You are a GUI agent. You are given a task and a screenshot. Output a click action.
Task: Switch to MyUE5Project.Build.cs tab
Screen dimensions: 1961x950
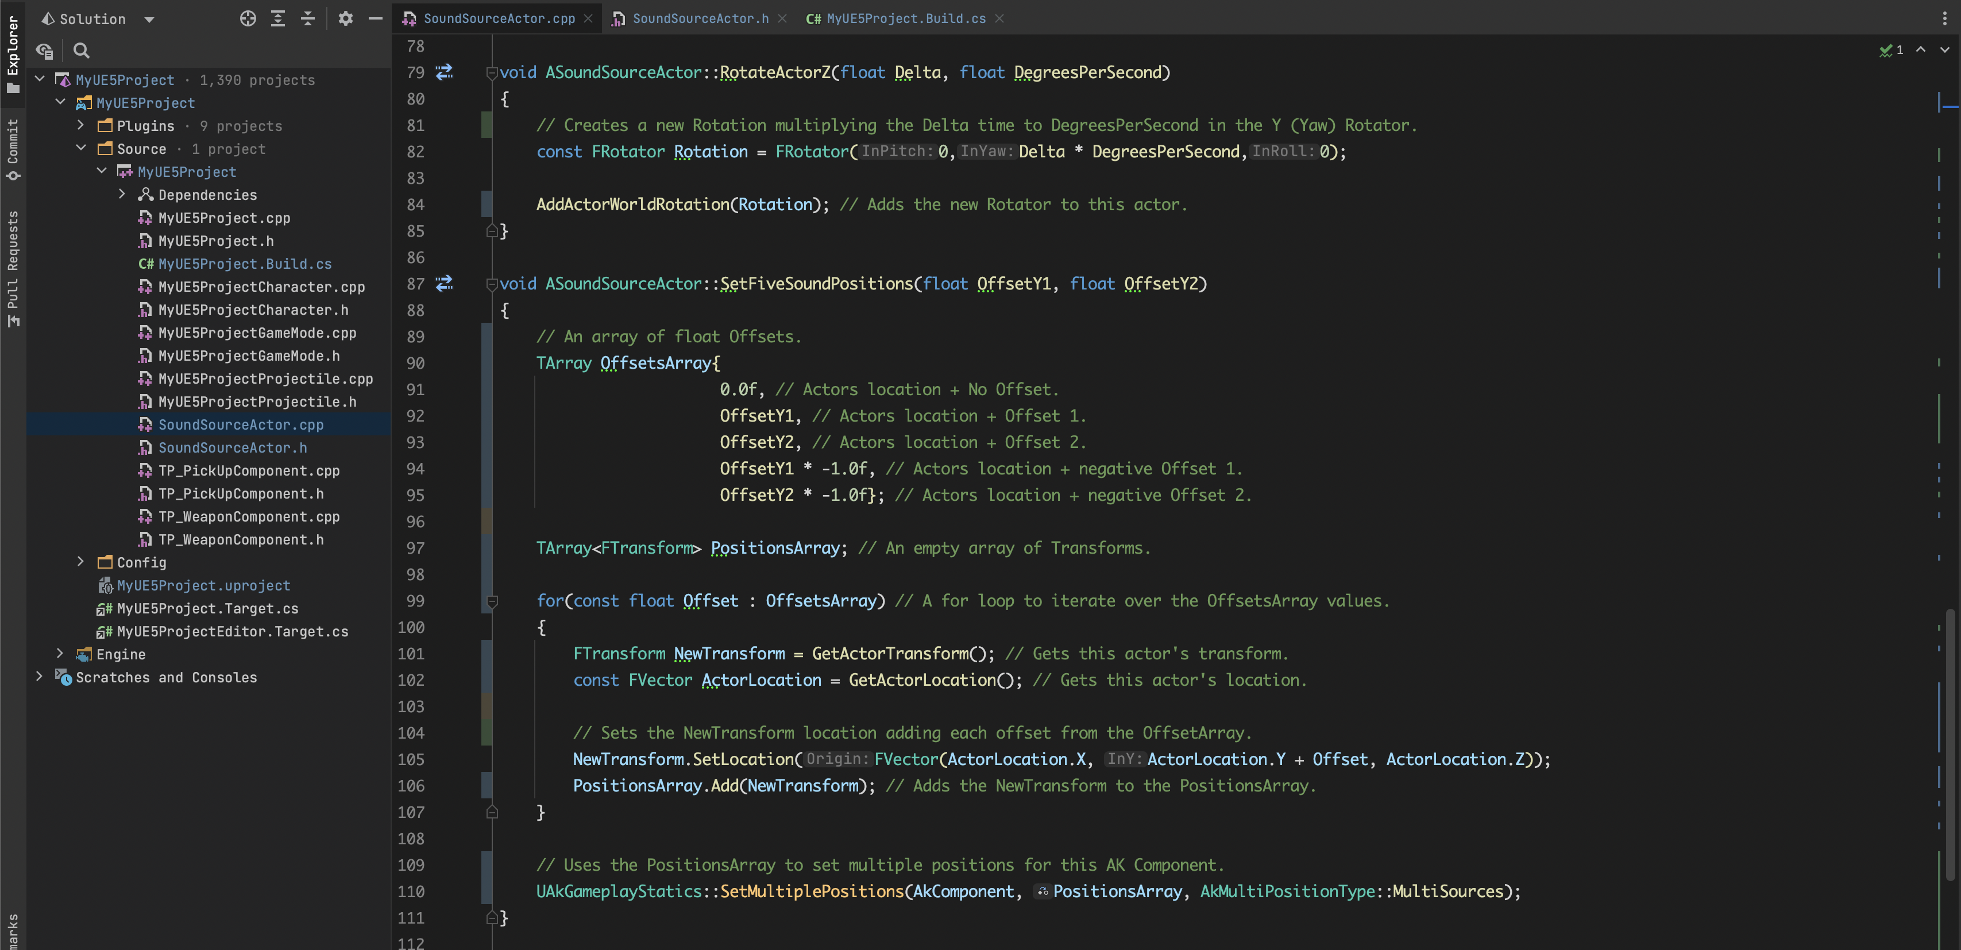pos(905,18)
